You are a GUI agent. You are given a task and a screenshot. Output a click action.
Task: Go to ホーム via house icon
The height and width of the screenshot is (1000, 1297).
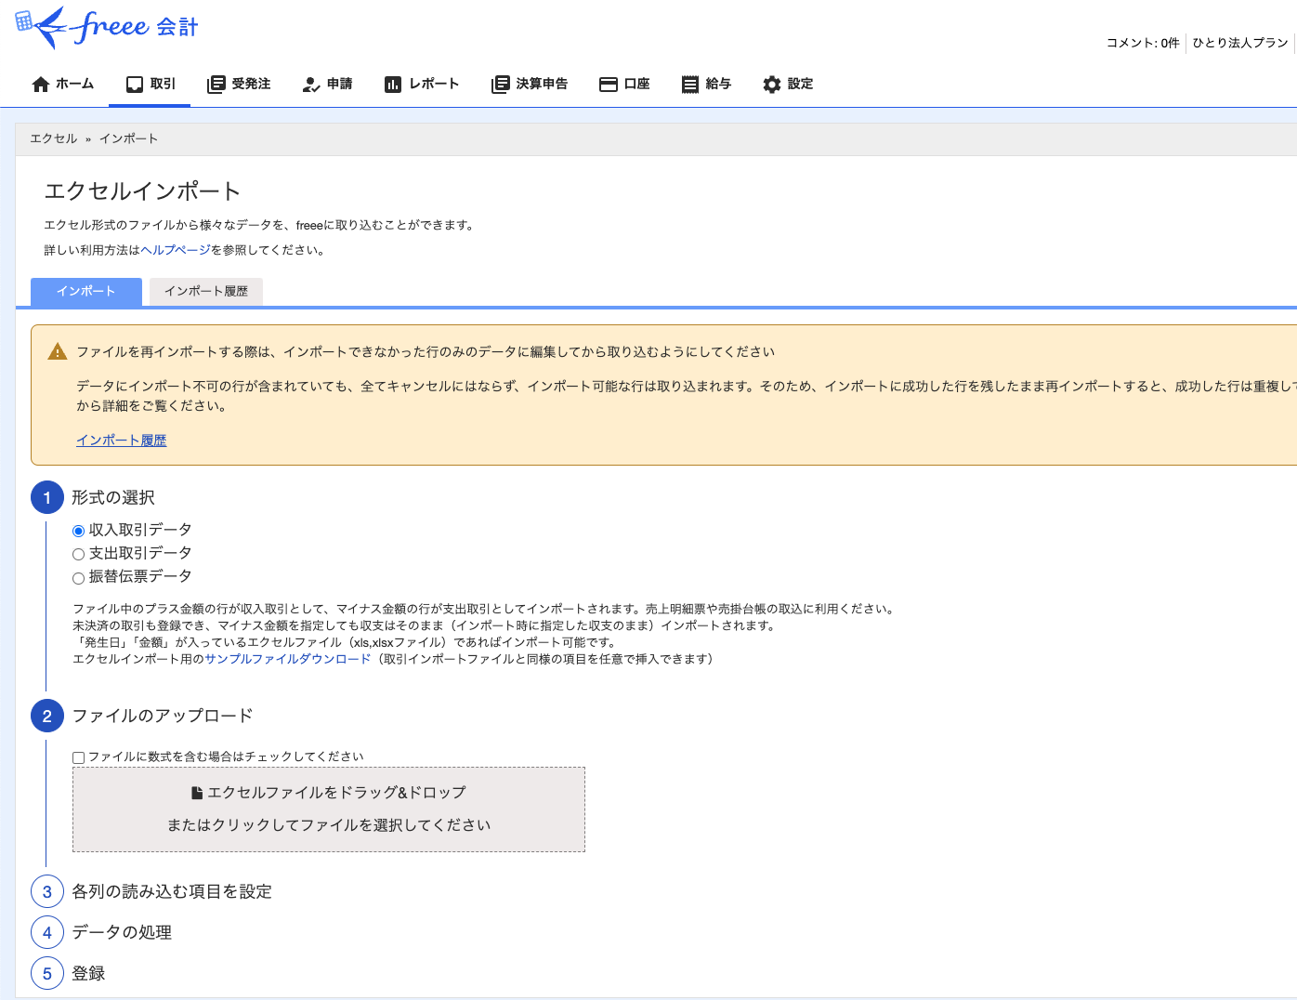point(40,85)
